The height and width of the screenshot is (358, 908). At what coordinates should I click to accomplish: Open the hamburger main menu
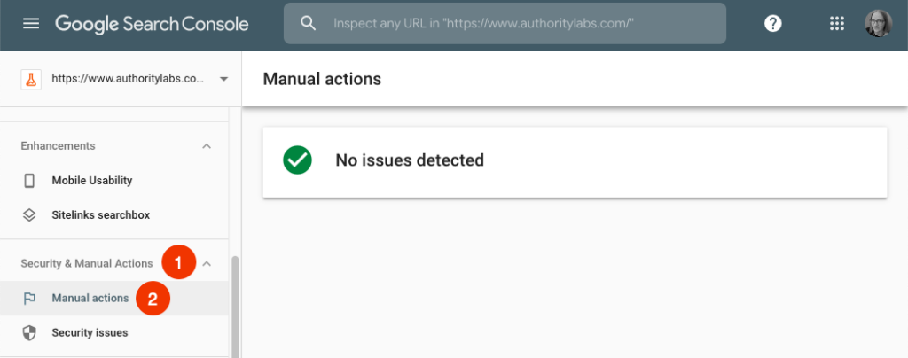tap(31, 24)
